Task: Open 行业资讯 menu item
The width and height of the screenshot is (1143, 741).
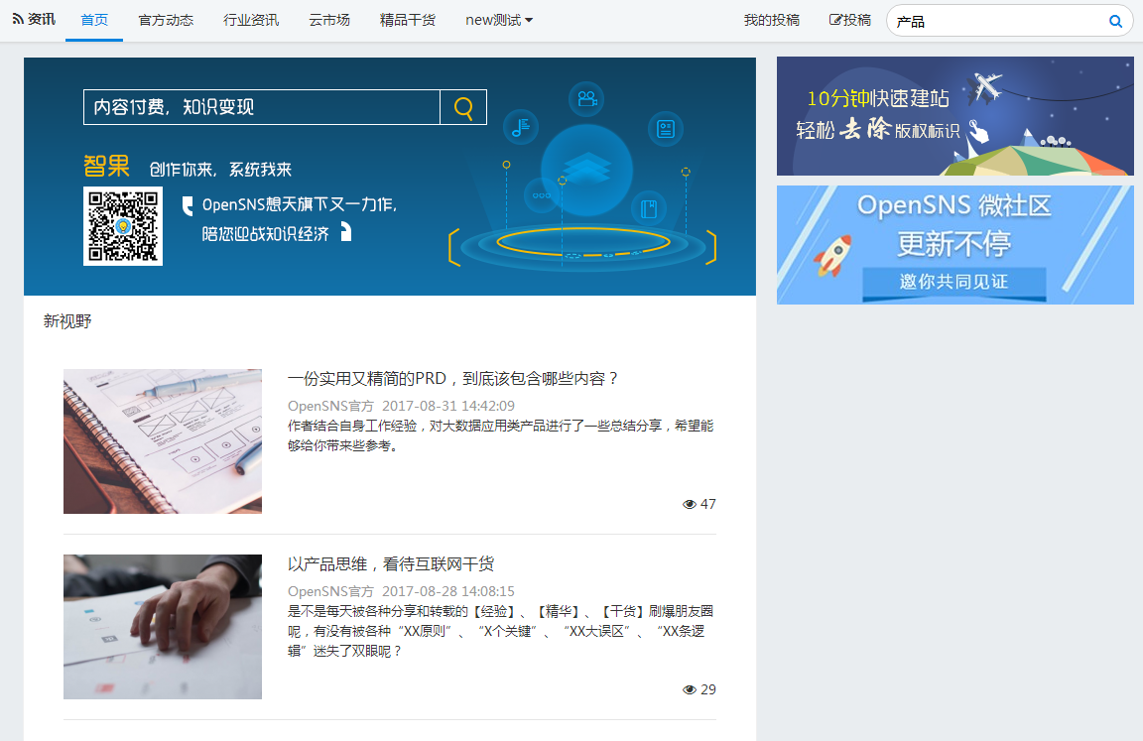Action: point(251,21)
